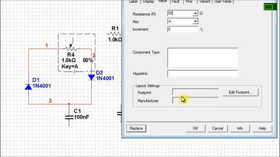The image size is (280, 157).
Task: Click the C1 100nF value label
Action: [x=81, y=117]
